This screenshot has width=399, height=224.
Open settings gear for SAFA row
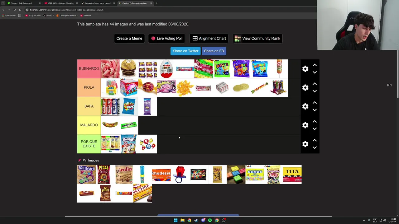[x=305, y=106]
